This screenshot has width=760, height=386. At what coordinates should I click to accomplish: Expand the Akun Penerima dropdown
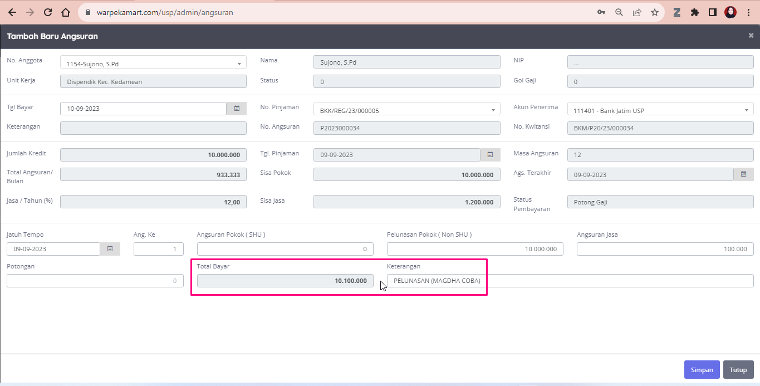747,110
